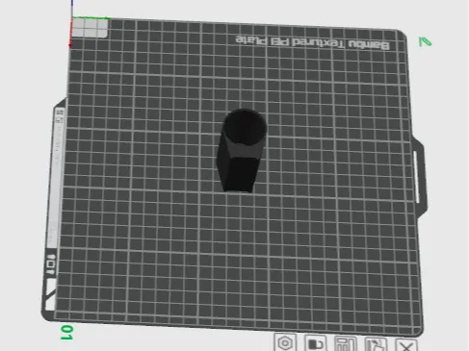The width and height of the screenshot is (469, 351).
Task: Open plate settings via the hexagon icon
Action: [285, 343]
